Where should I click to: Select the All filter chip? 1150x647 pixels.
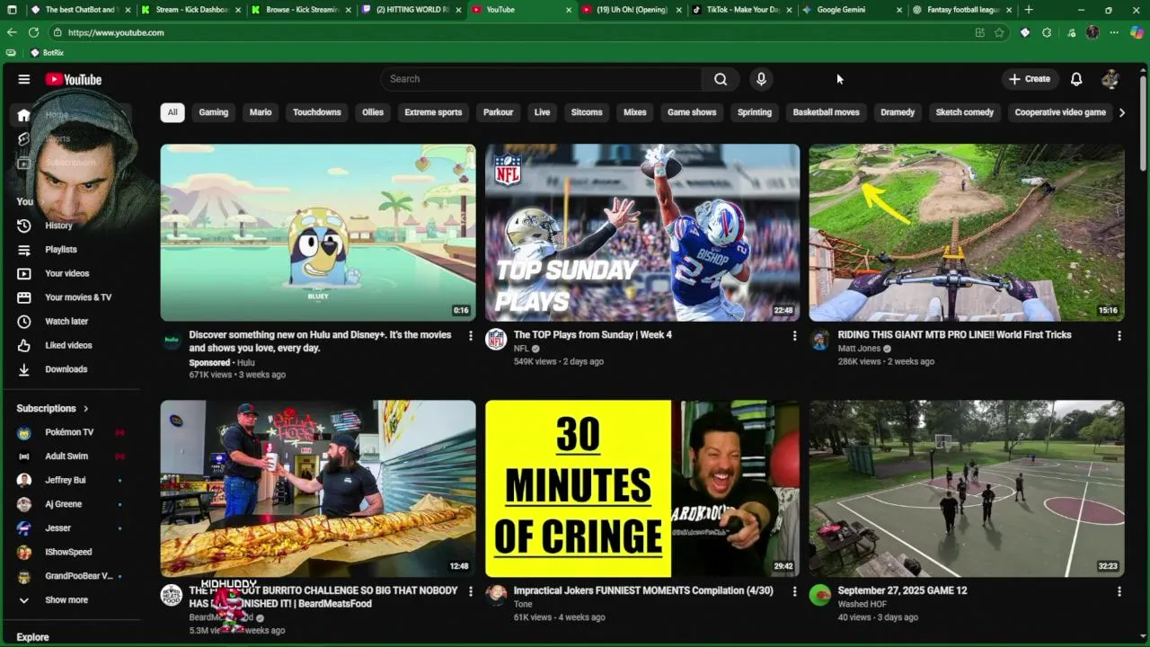coord(172,112)
